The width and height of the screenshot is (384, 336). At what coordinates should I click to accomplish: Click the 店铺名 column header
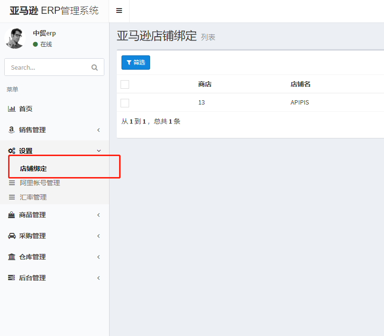pos(301,84)
